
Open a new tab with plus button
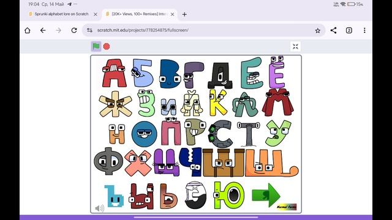tap(184, 15)
